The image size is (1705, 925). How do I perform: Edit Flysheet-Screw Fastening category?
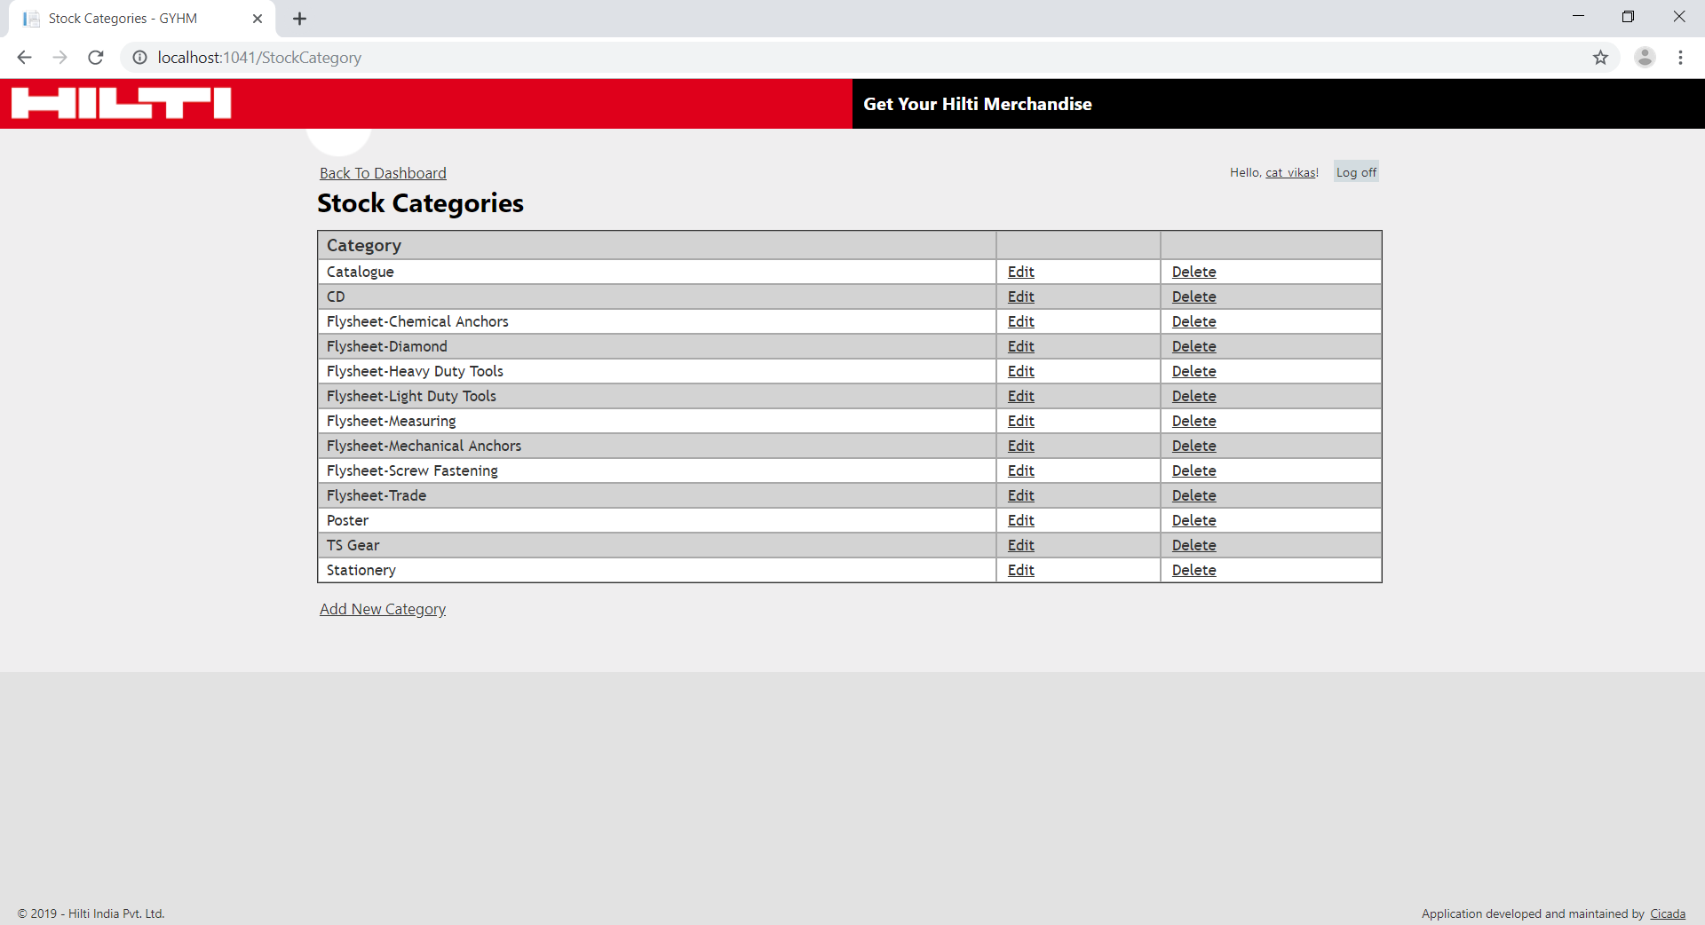click(1021, 470)
